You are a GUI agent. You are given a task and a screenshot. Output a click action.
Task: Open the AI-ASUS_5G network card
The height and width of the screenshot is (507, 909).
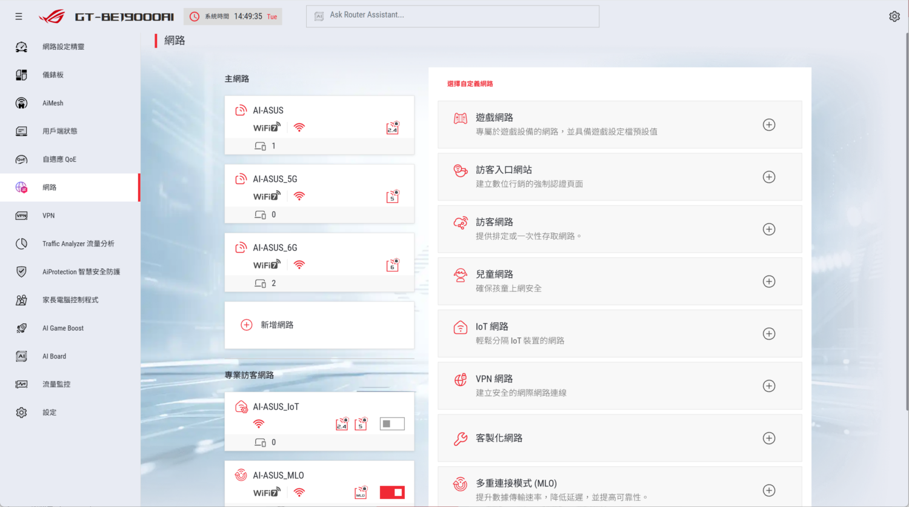tap(319, 194)
